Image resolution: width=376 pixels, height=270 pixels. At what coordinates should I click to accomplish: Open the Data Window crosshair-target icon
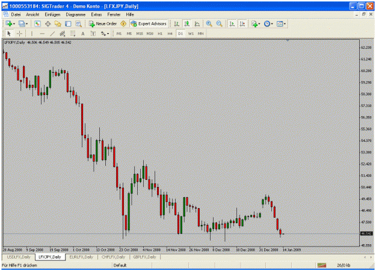pyautogui.click(x=48, y=23)
